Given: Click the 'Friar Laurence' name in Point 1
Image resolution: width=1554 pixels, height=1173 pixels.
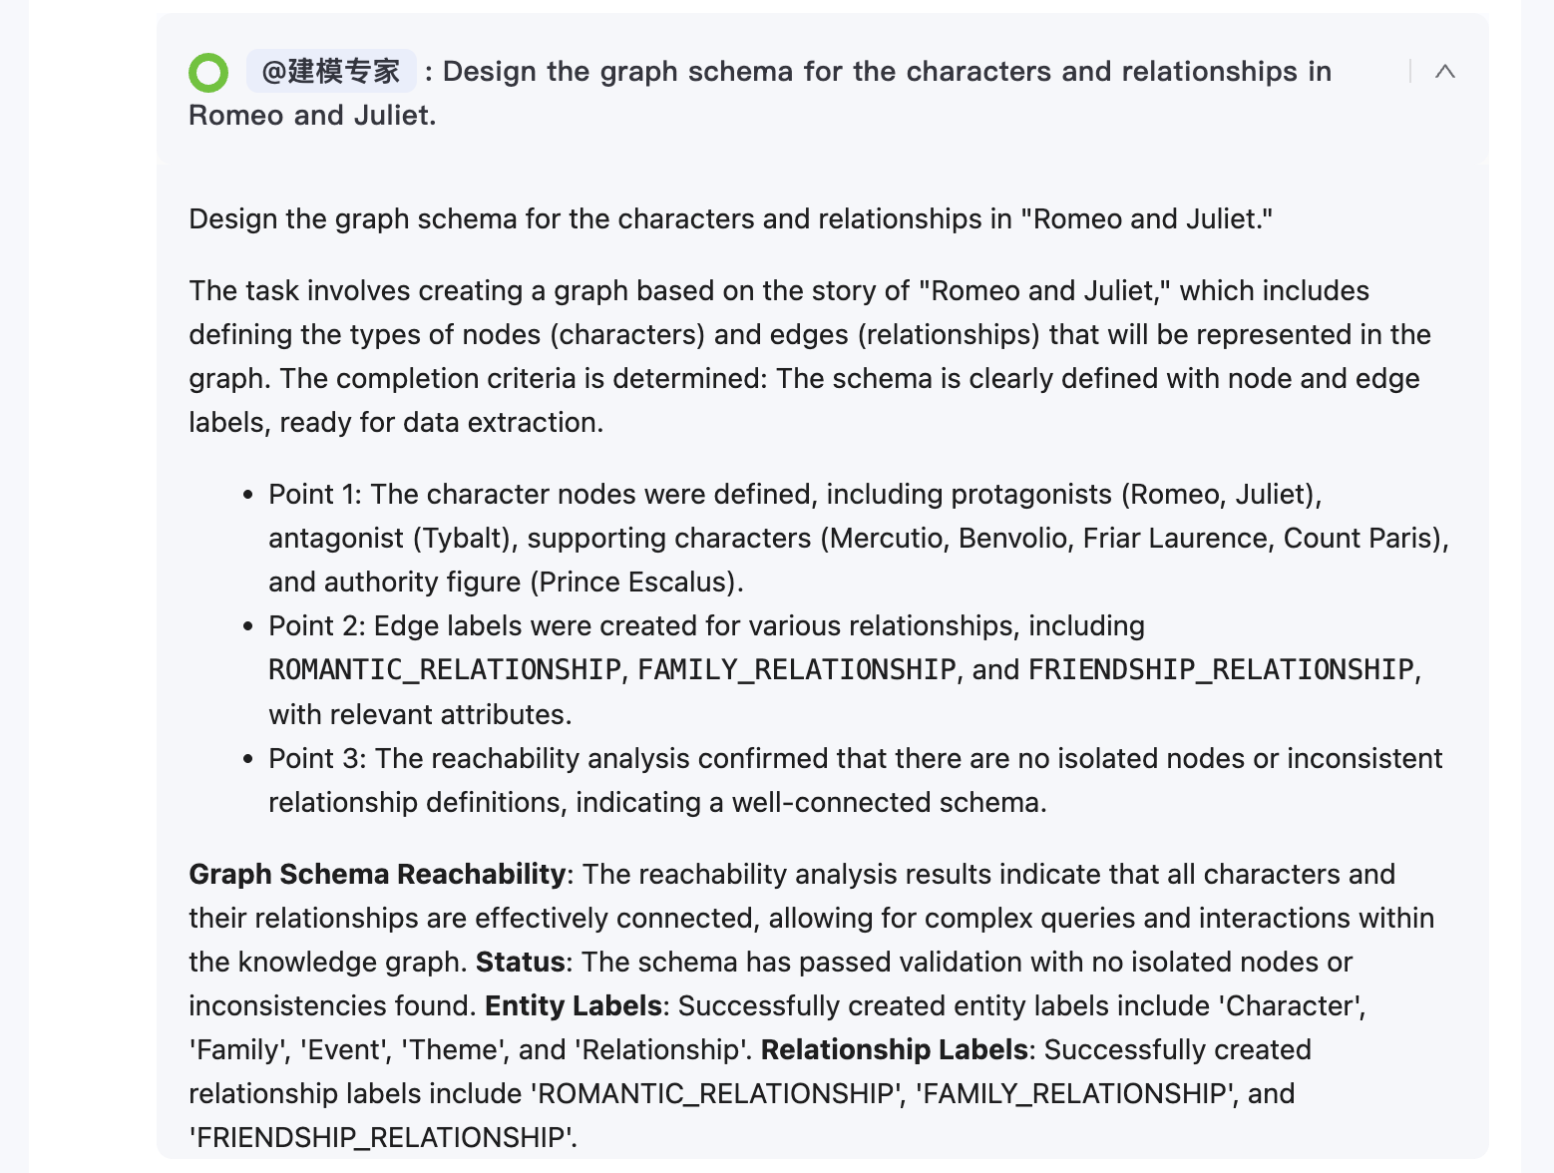Looking at the screenshot, I should coord(1175,538).
